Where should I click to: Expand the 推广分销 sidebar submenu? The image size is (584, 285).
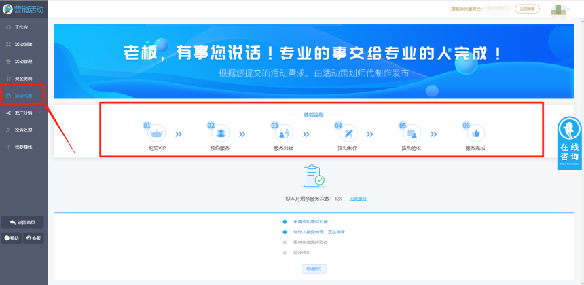coord(23,113)
